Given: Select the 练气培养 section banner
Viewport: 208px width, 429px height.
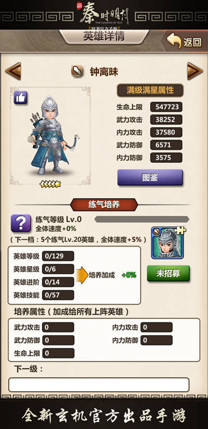Looking at the screenshot, I should (x=104, y=205).
